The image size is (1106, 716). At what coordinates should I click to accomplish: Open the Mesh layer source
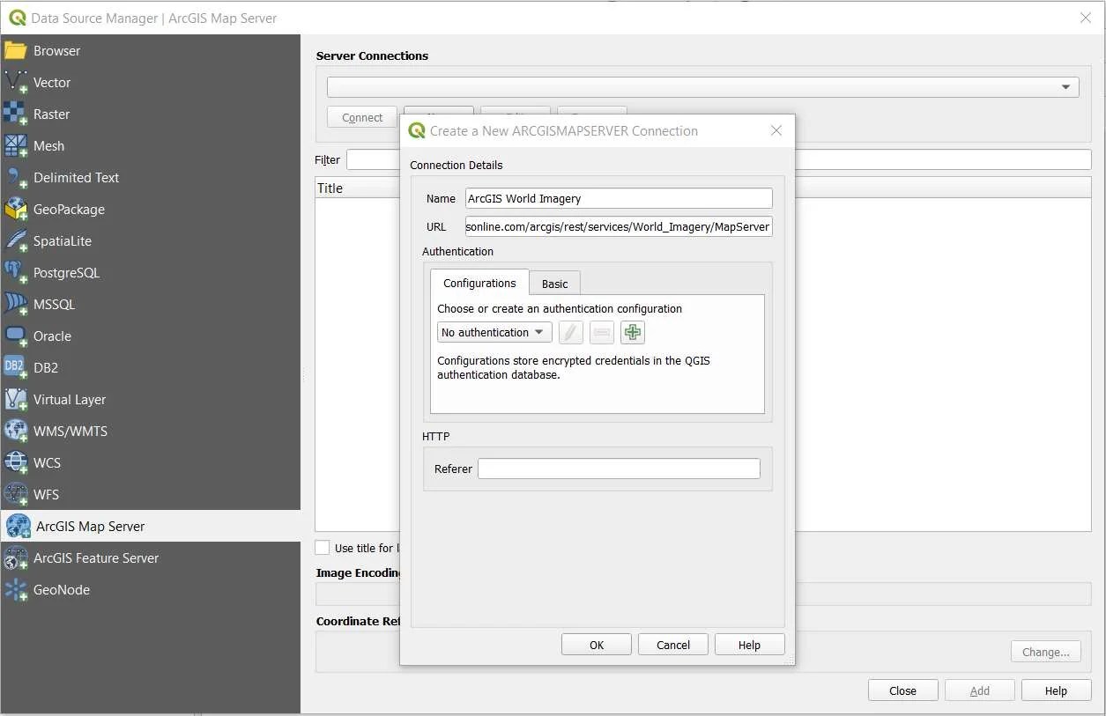(x=48, y=145)
